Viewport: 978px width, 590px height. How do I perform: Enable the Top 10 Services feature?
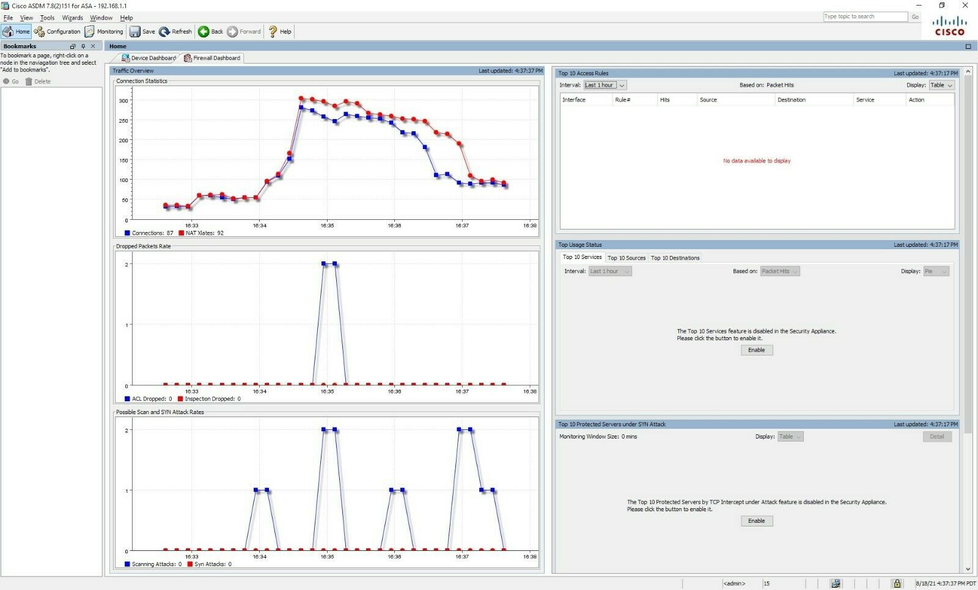tap(757, 350)
